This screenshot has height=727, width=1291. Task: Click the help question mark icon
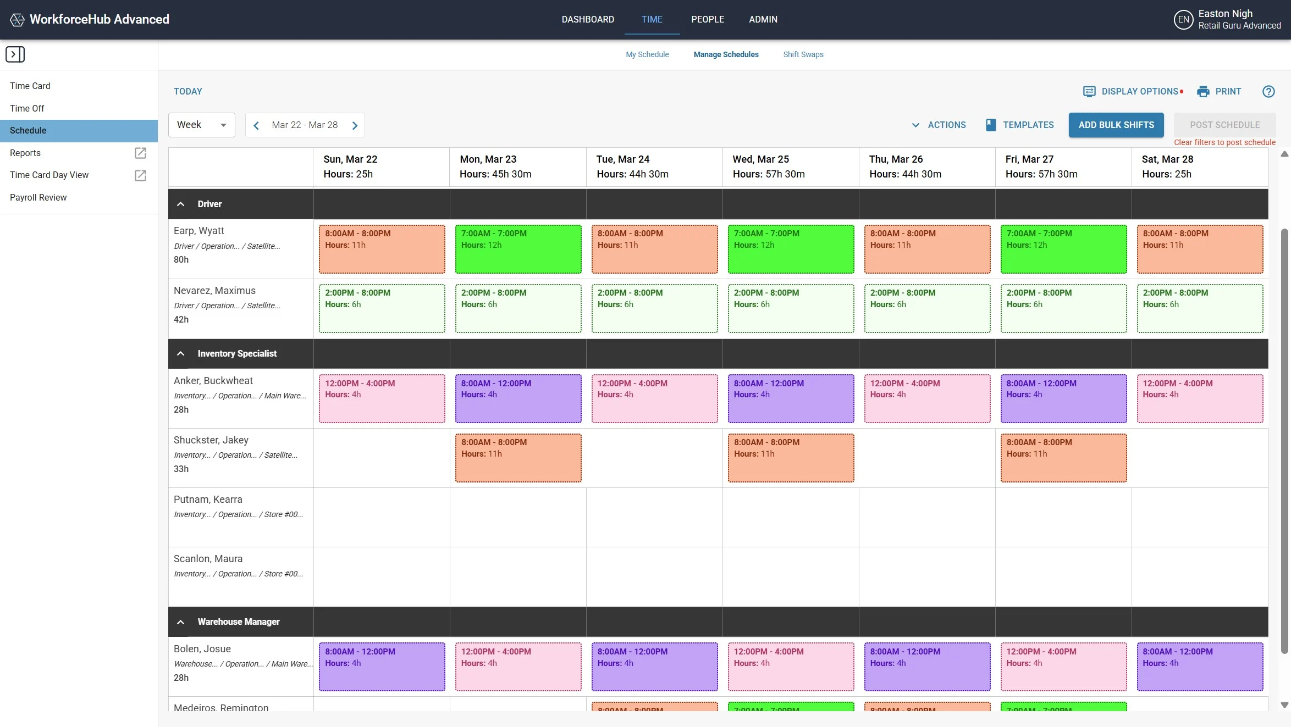pos(1268,92)
